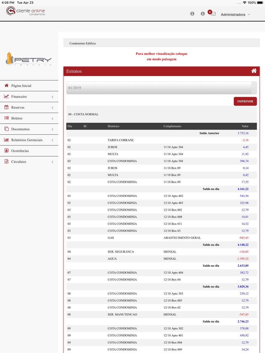The height and width of the screenshot is (353, 265).
Task: Click Saldo no dia value 2.633,85
Action: [243, 266]
